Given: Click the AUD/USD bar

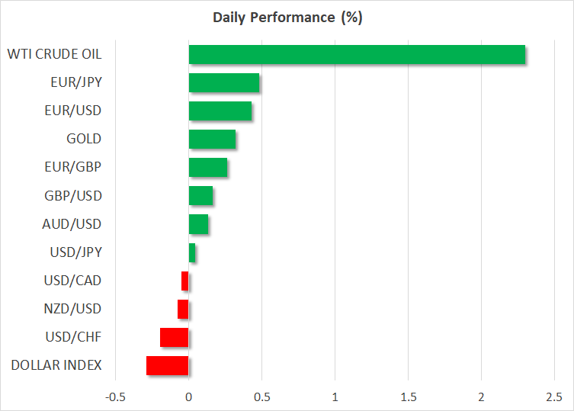Looking at the screenshot, I should click(198, 224).
